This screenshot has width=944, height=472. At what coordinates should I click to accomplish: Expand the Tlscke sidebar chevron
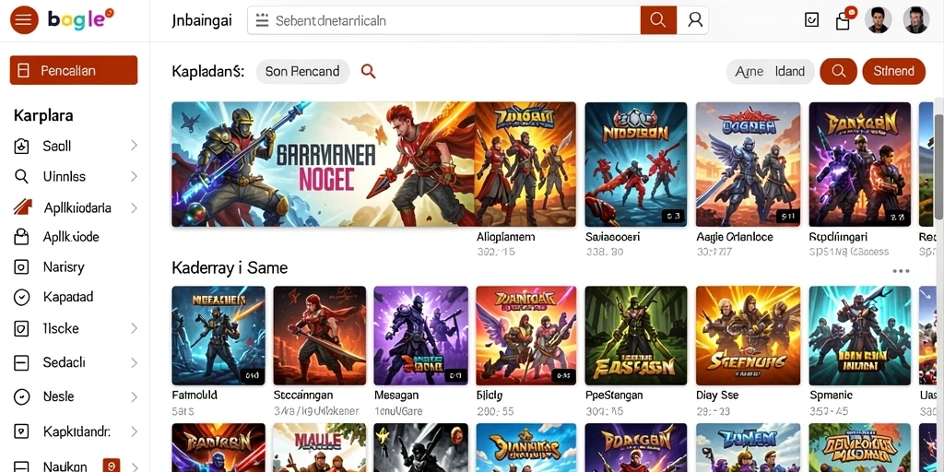tap(134, 329)
